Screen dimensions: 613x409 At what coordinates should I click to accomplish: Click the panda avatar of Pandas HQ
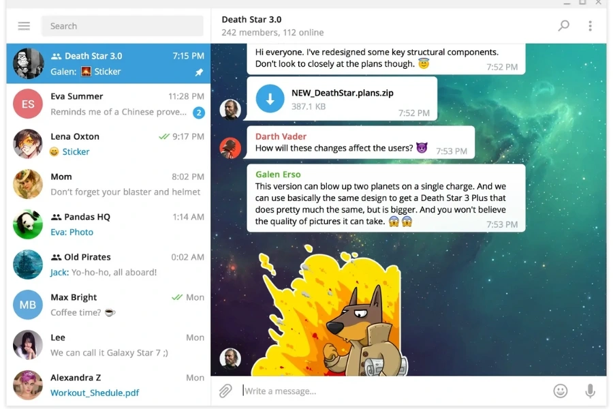[x=28, y=224]
